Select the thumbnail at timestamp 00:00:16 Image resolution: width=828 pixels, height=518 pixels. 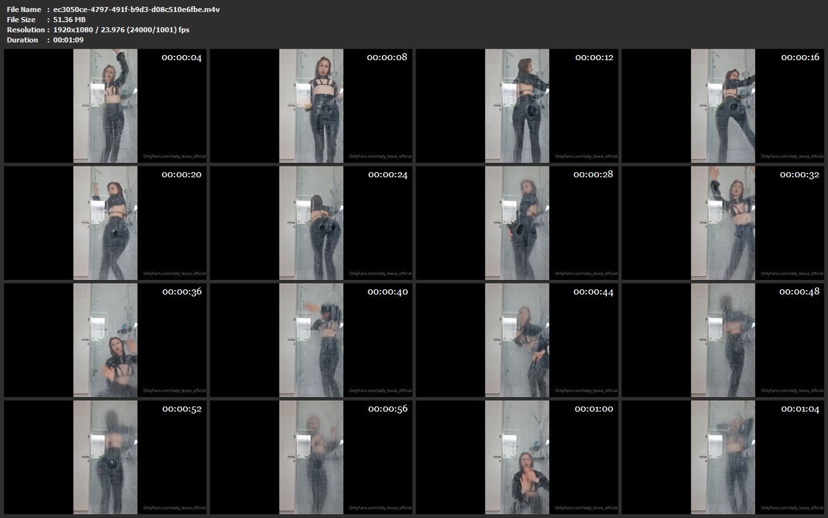point(723,106)
